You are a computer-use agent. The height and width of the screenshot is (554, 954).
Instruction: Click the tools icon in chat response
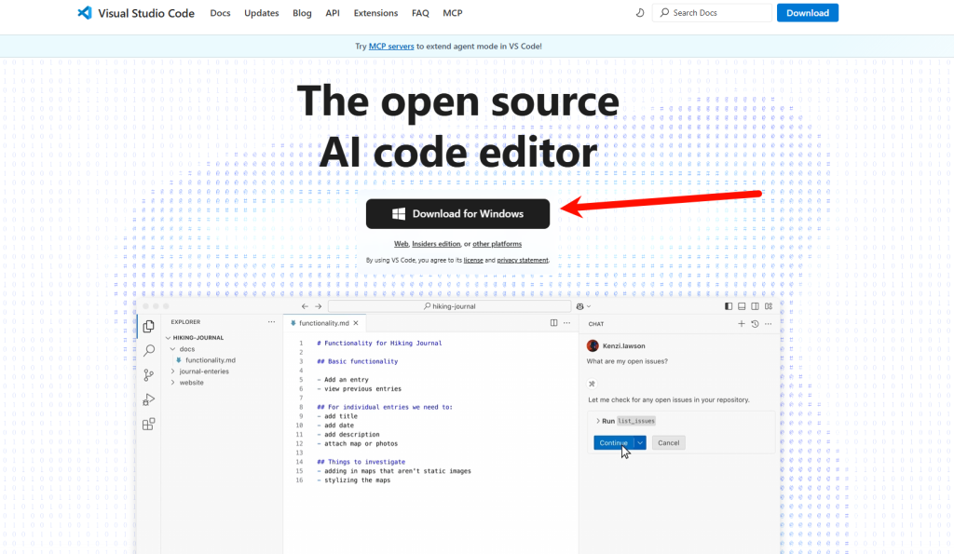(x=592, y=384)
